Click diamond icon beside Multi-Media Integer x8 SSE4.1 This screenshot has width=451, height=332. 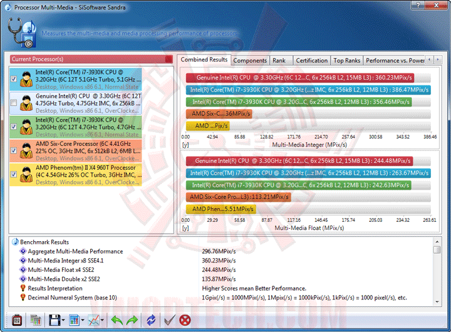tap(23, 261)
